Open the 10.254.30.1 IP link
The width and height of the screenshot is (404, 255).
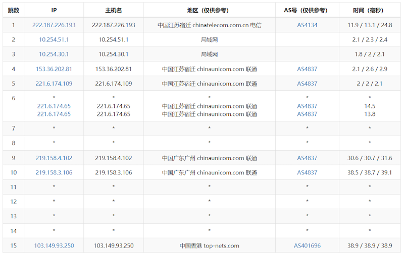pos(54,54)
